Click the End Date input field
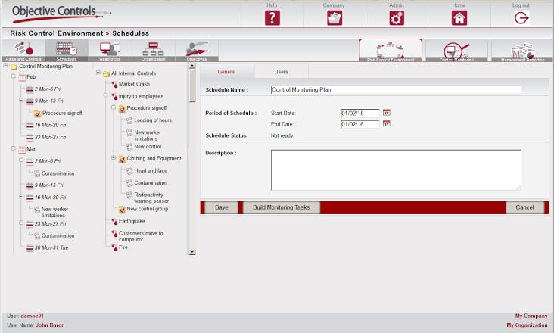Screen dimensions: 554x333 pos(359,124)
